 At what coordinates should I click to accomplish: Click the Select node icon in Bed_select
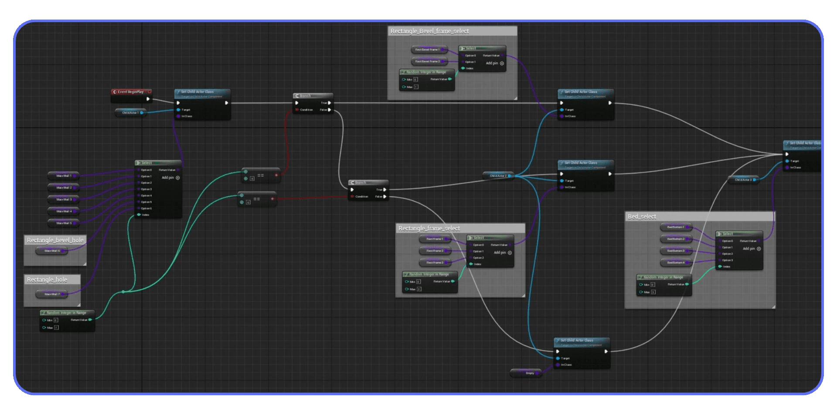tap(719, 234)
